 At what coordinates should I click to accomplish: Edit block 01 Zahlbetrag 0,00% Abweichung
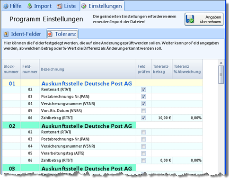point(187,118)
